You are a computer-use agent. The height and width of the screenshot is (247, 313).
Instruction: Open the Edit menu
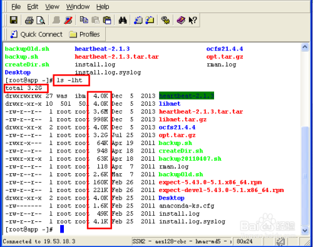tap(33, 7)
